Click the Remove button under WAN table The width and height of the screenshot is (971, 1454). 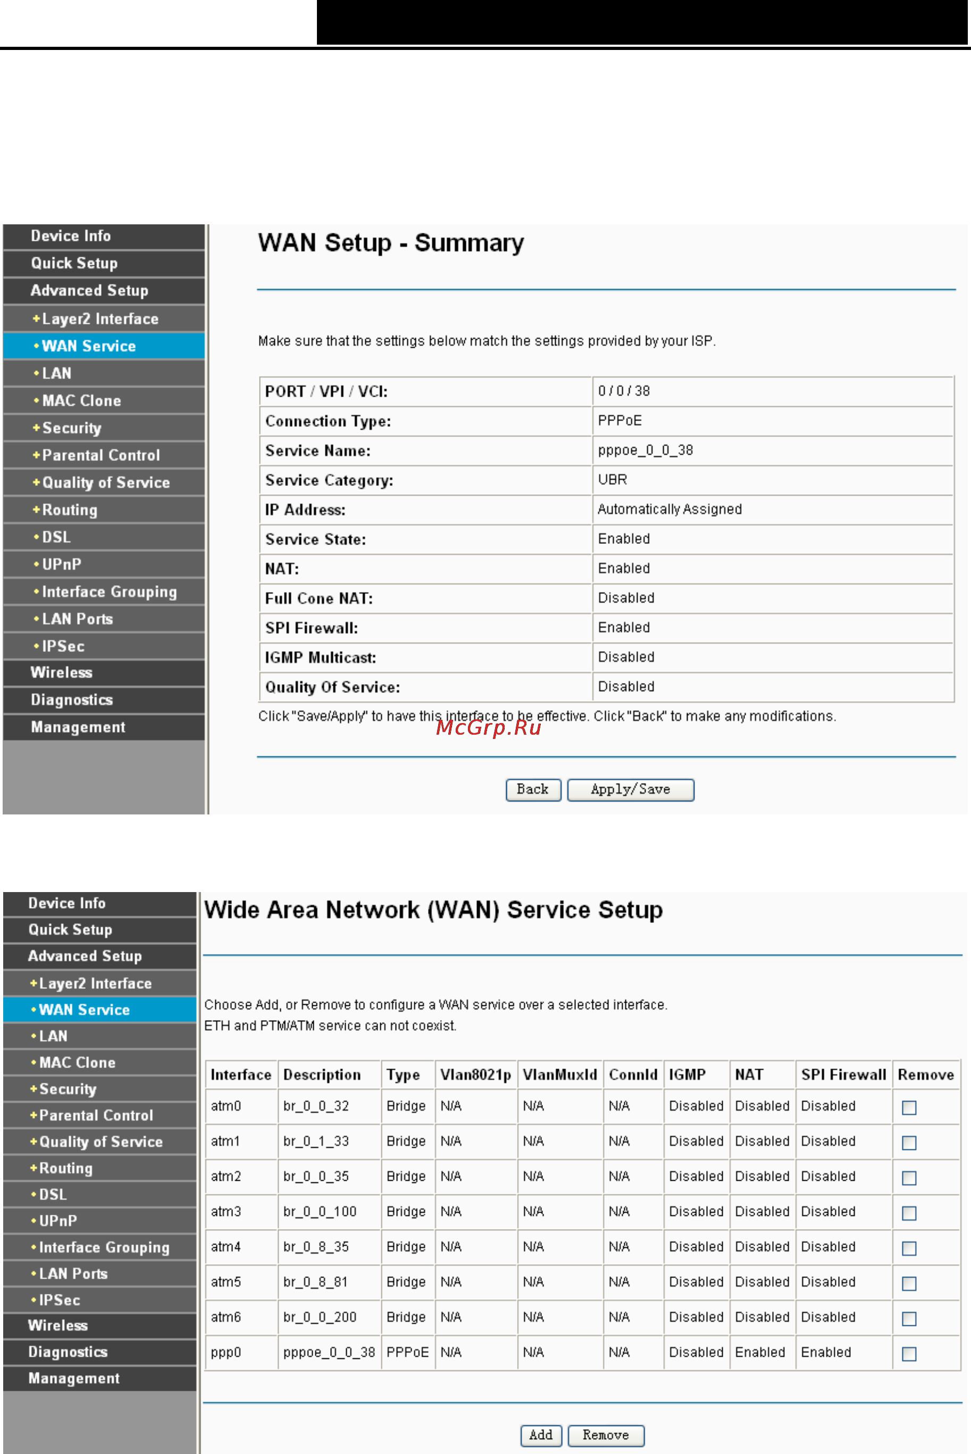coord(606,1435)
